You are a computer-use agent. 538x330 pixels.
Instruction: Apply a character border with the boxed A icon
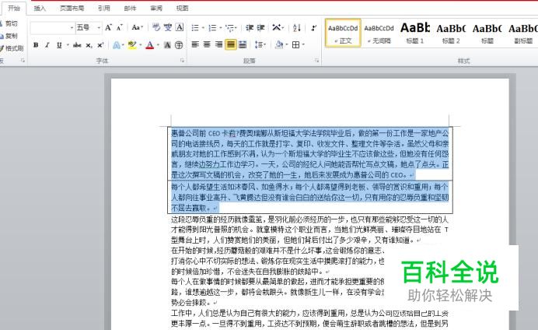point(180,27)
